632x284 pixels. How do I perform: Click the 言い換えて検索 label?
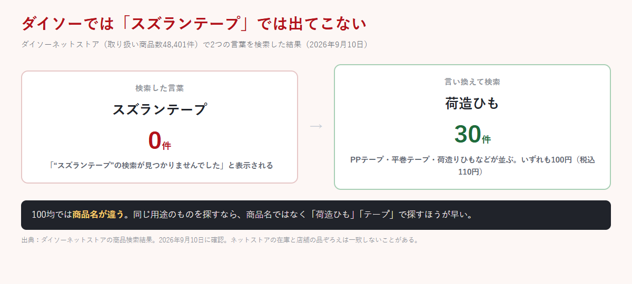472,82
